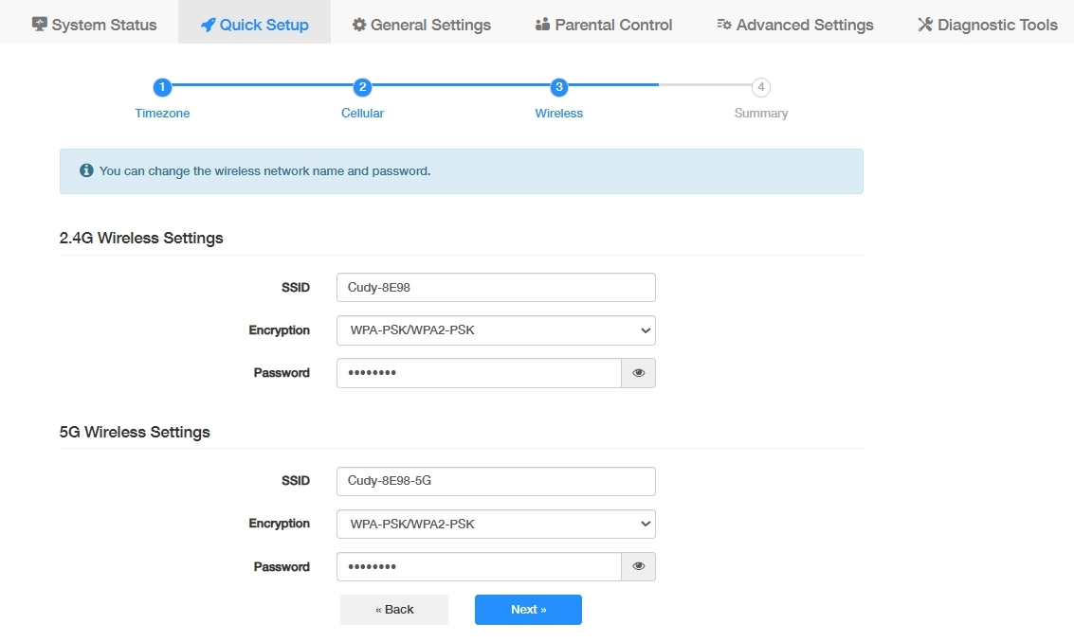This screenshot has width=1074, height=641.
Task: Click into the 5G password field
Action: tap(479, 566)
